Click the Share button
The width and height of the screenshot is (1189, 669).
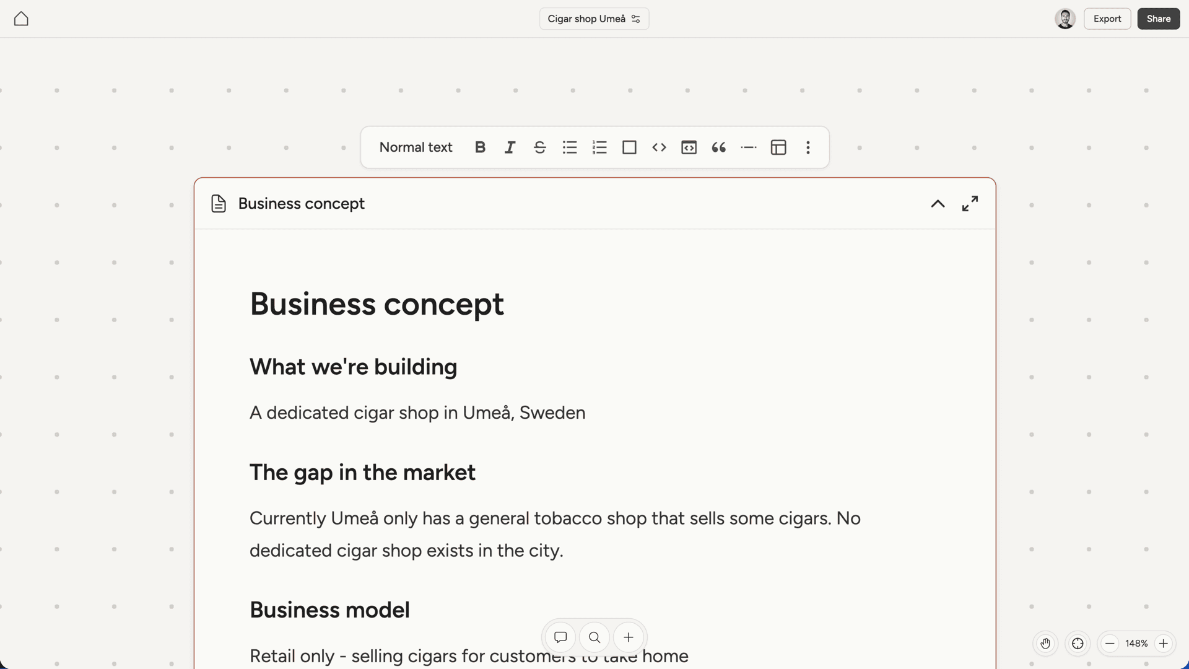pos(1158,19)
